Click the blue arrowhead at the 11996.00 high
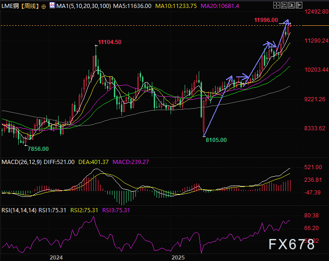This screenshot has height=261, width=329. pos(289,22)
